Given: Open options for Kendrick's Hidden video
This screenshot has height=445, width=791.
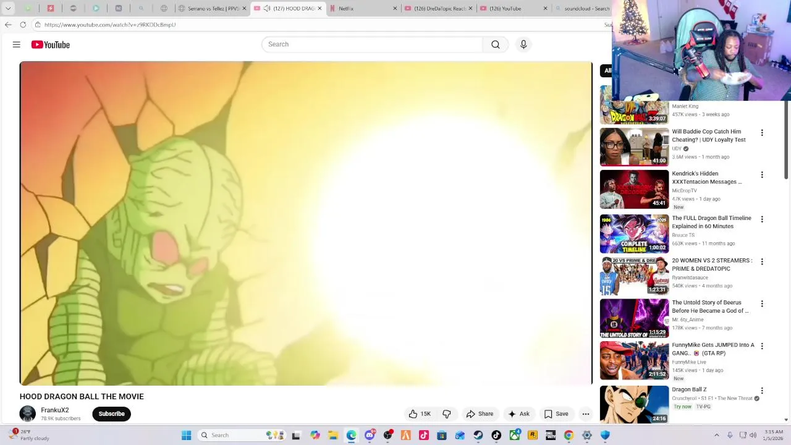Looking at the screenshot, I should click(762, 175).
